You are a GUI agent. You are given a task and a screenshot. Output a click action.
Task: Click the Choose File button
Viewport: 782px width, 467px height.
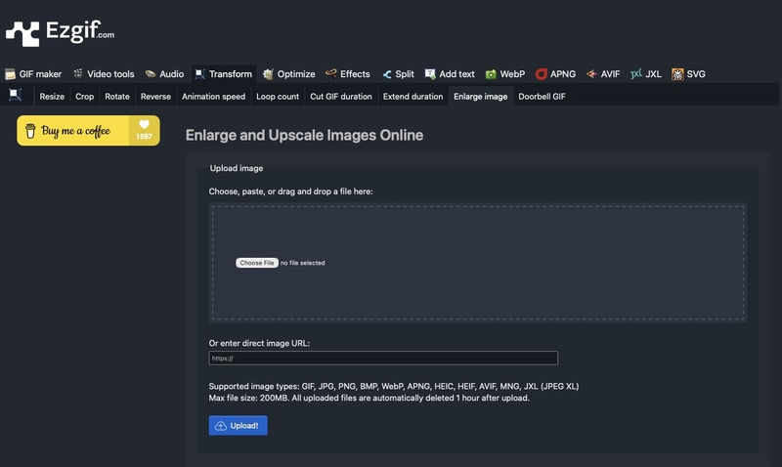257,263
